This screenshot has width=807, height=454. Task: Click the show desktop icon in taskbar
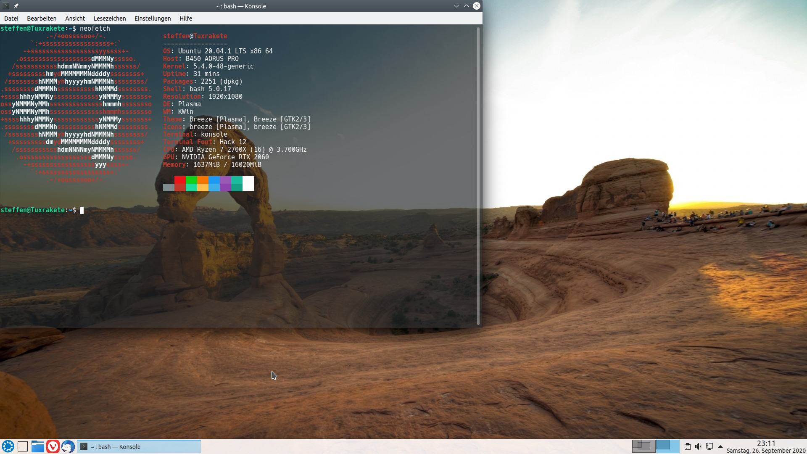23,446
